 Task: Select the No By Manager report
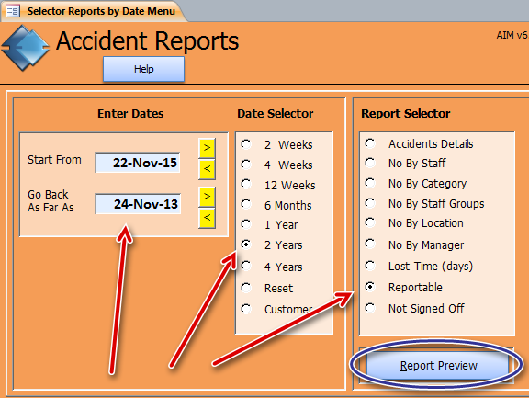(x=370, y=244)
